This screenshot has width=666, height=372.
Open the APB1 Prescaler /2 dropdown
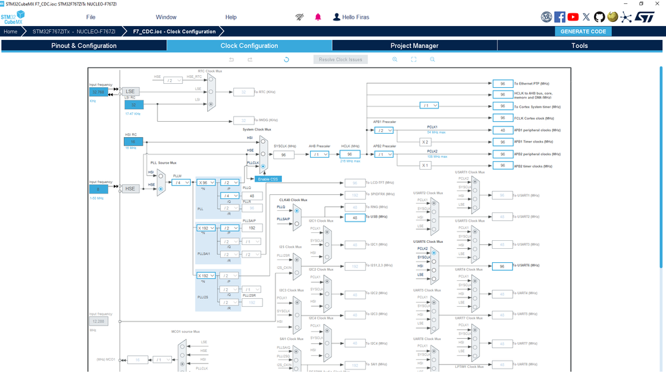coord(383,130)
